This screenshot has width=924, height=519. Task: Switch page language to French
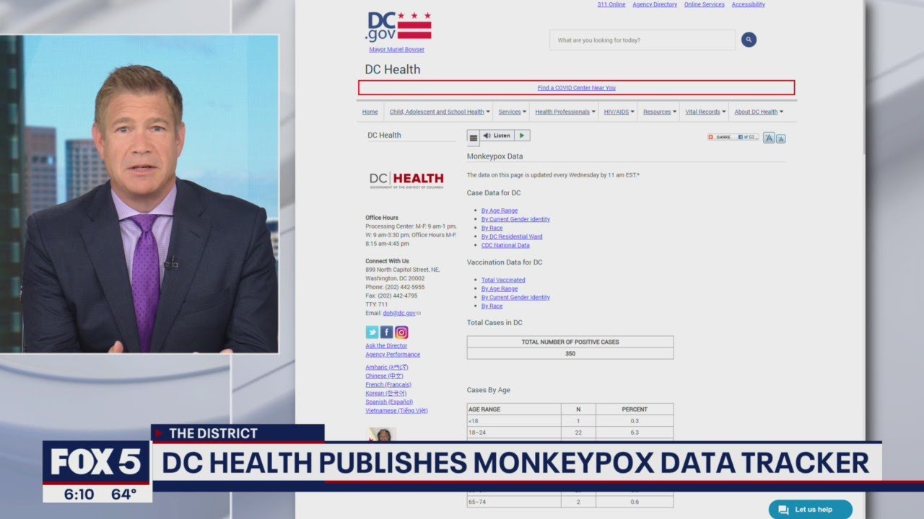click(x=388, y=385)
